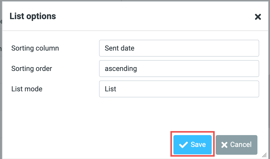Cancel the list options changes
This screenshot has width=270, height=159.
tap(236, 145)
